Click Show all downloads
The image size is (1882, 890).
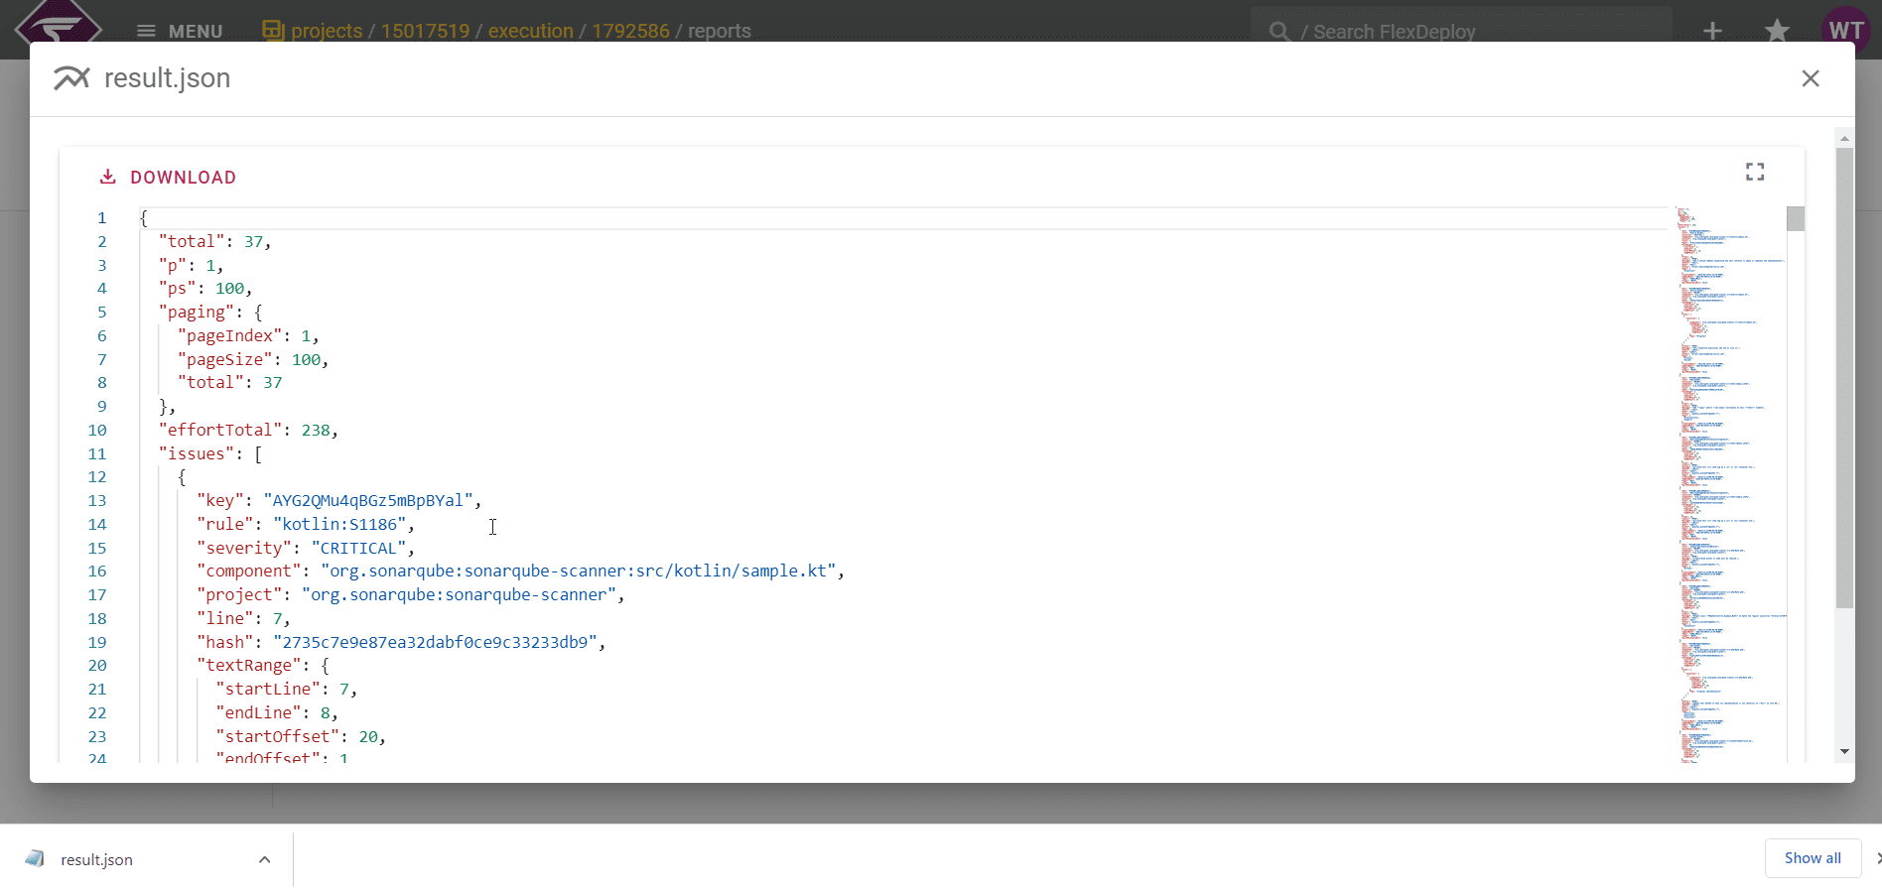[x=1813, y=858]
